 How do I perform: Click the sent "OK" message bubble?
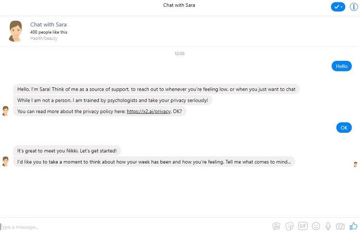(344, 128)
